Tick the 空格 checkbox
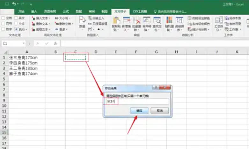Viewport: 249px width, 149px height. click(3, 18)
